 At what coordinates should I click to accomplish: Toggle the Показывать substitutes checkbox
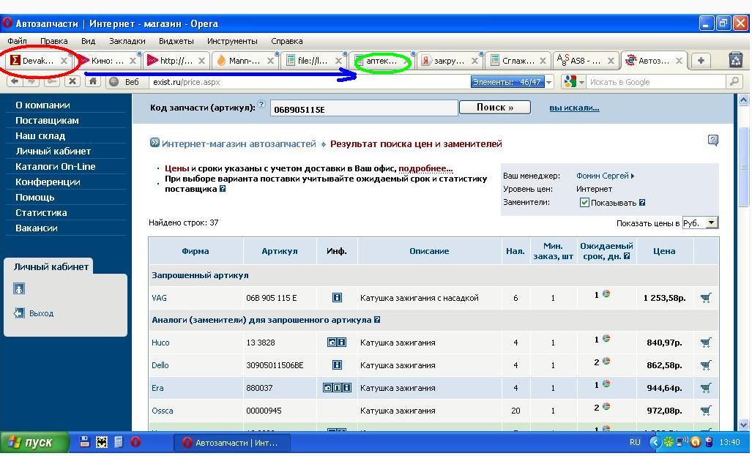pos(584,203)
